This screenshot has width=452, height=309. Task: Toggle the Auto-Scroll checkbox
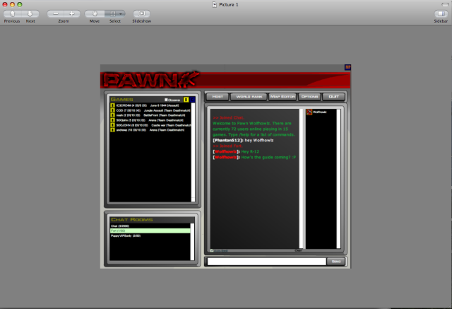pyautogui.click(x=212, y=250)
